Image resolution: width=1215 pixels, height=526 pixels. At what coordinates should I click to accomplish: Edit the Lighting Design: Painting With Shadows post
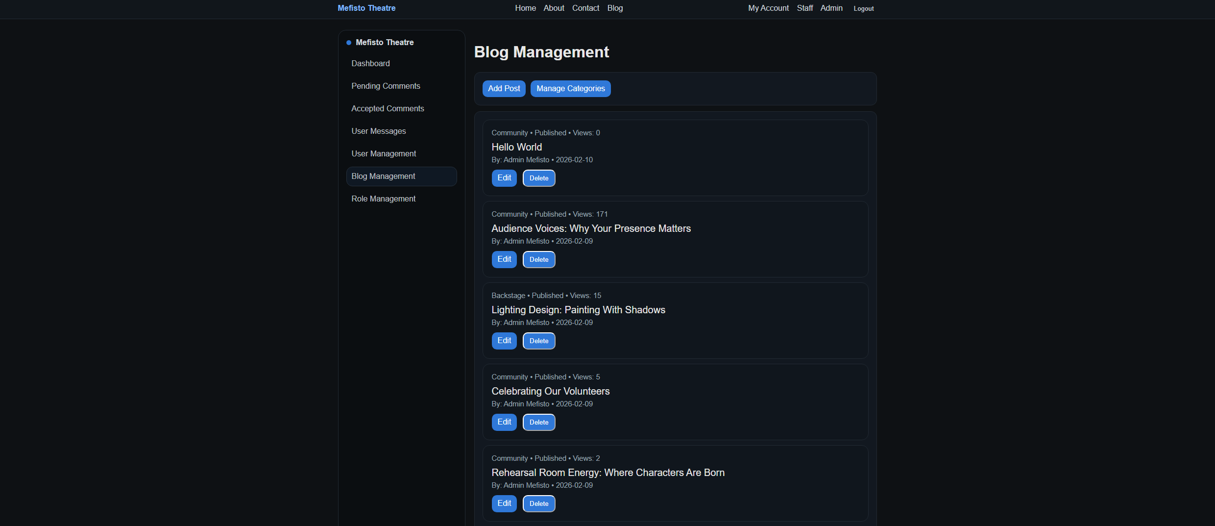[504, 341]
